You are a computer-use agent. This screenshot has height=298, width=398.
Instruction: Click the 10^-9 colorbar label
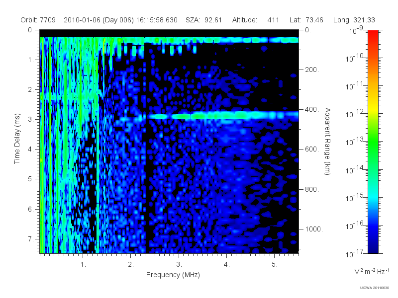tap(356, 30)
